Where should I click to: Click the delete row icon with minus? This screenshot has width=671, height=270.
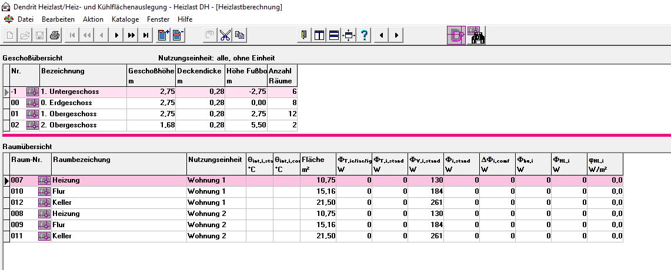[178, 35]
